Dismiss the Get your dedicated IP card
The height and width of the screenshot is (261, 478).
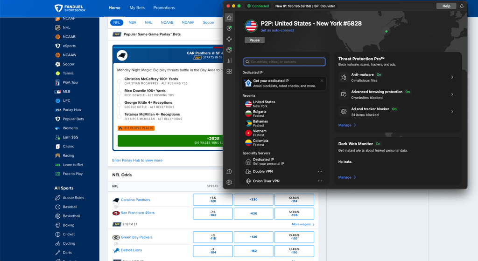coord(322,81)
